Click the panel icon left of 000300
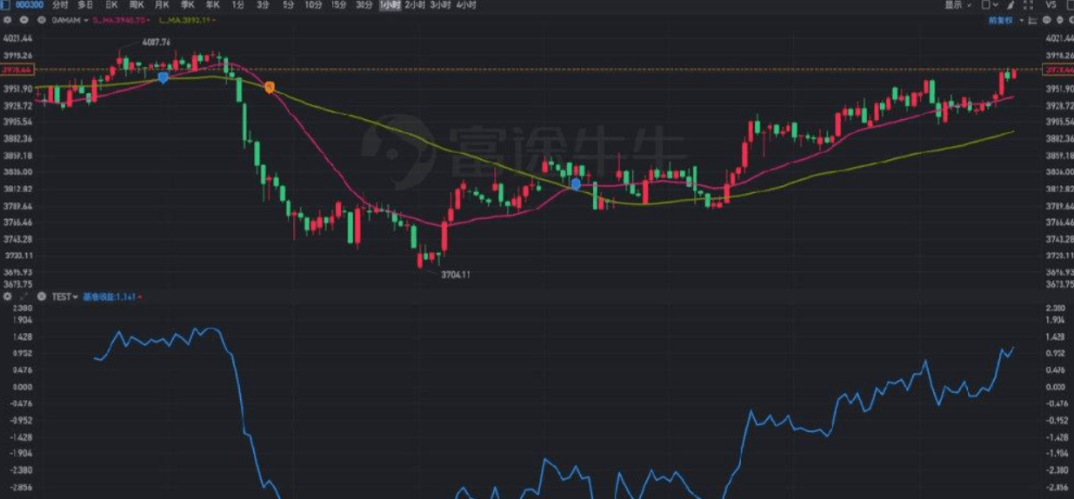 tap(5, 5)
